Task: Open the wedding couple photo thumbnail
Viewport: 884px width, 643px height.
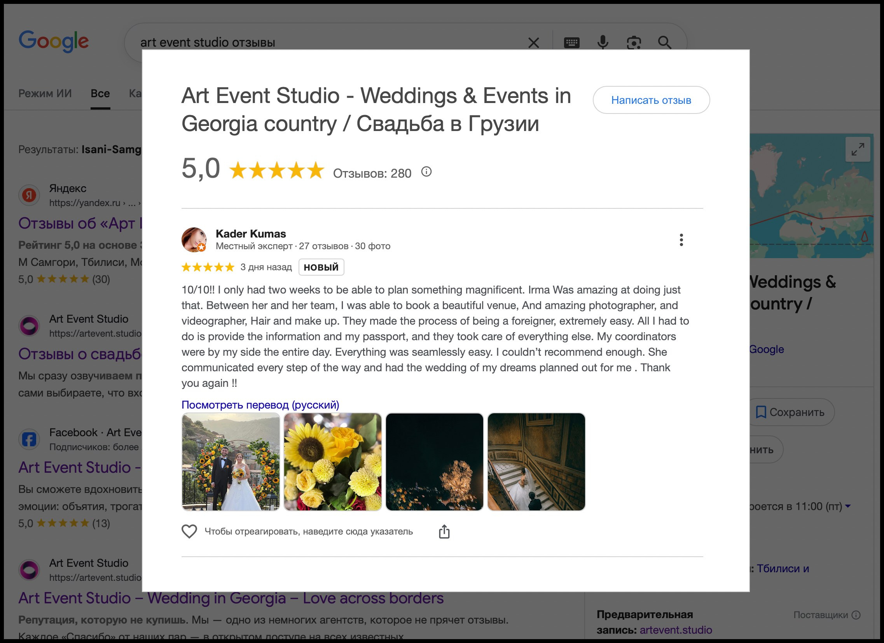Action: click(231, 462)
